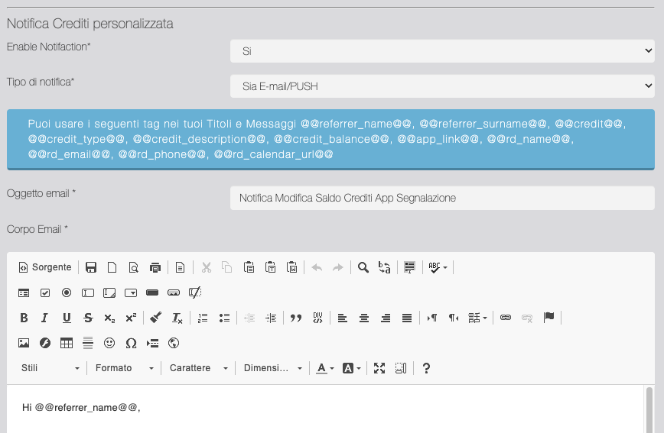Image resolution: width=664 pixels, height=433 pixels.
Task: Click the insert link icon
Action: pos(505,318)
